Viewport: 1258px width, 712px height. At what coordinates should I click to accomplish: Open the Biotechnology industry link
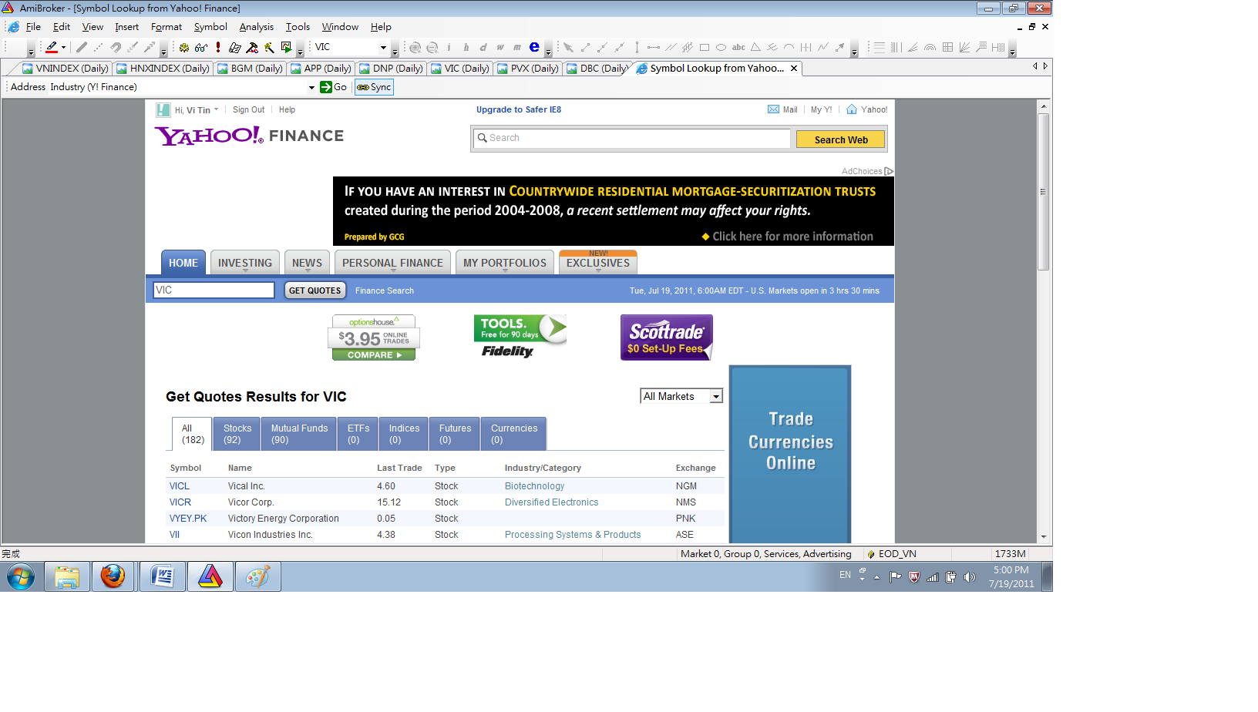point(534,486)
